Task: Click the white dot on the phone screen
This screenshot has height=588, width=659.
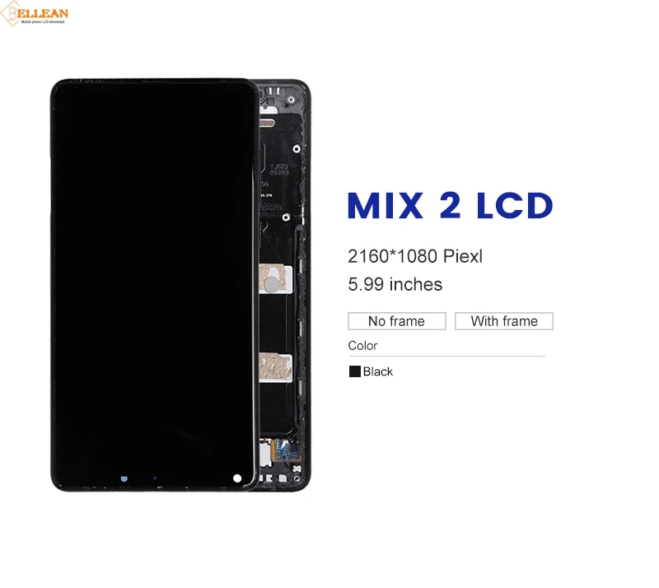Action: 237,478
